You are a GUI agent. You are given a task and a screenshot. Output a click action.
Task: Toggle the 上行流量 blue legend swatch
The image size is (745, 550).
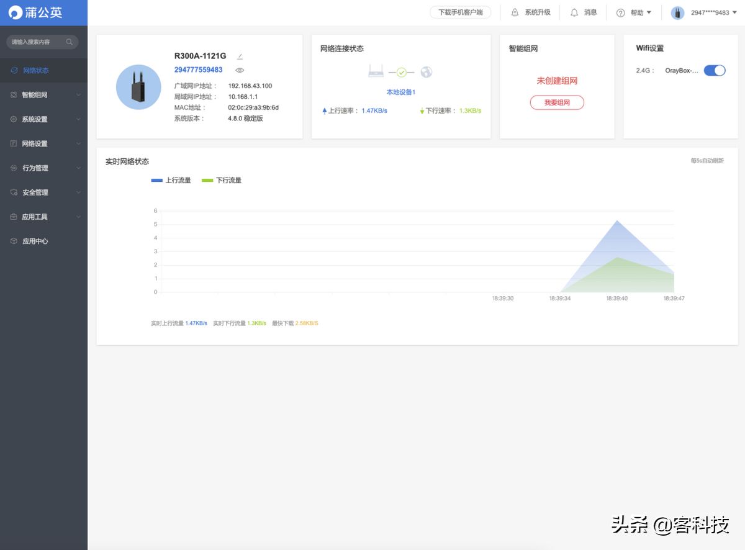(157, 181)
